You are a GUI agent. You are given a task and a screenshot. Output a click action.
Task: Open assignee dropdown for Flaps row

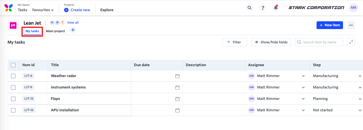click(303, 99)
